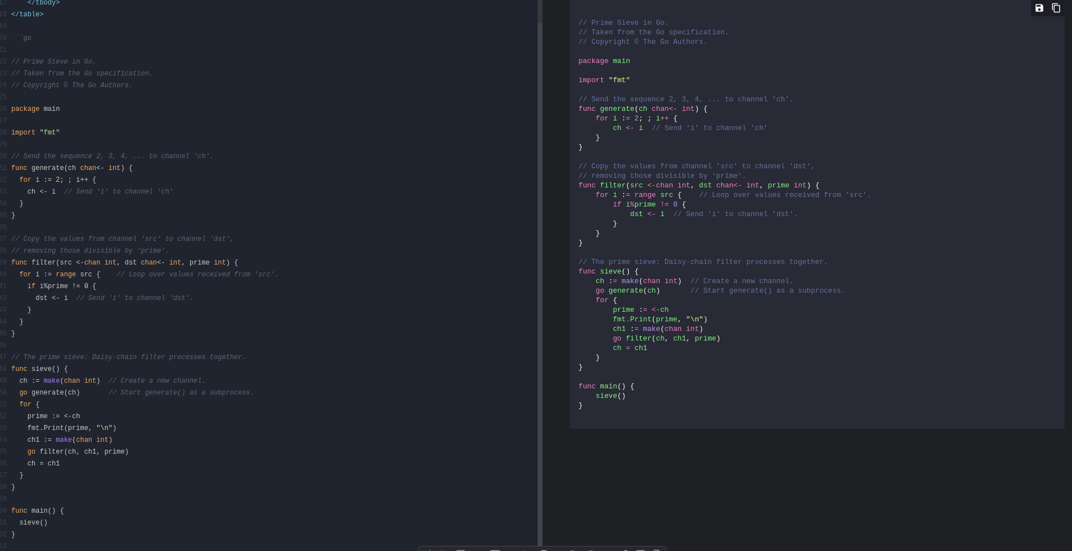Click 'import "fmt"' in the left editor

coord(35,132)
